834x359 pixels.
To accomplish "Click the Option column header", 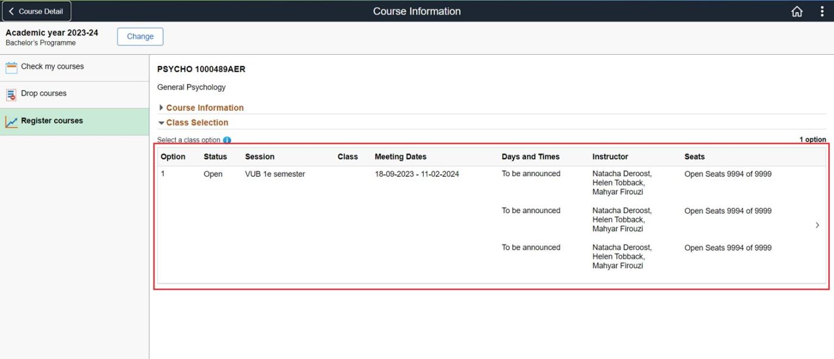I will (x=173, y=157).
